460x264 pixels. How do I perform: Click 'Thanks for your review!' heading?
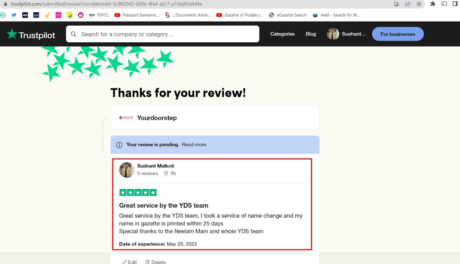(x=178, y=93)
